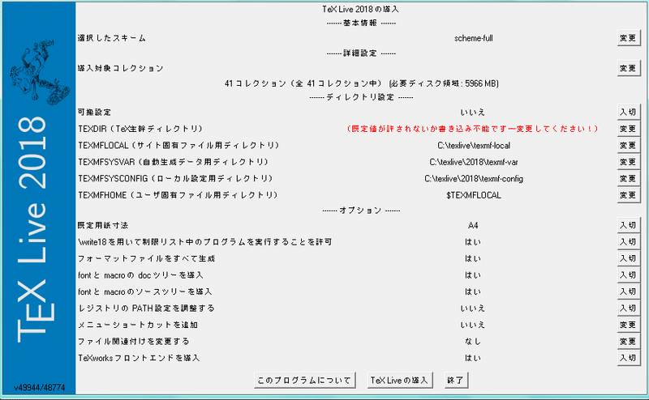This screenshot has height=400, width=649.
Task: Click red TEXDIR warning message
Action: pos(473,129)
